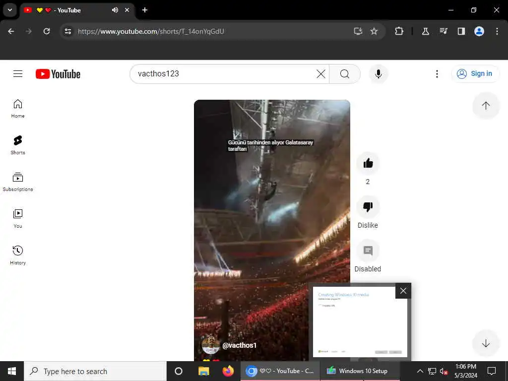Viewport: 508px width, 381px height.
Task: Toggle the browser side panel
Action: [461, 31]
